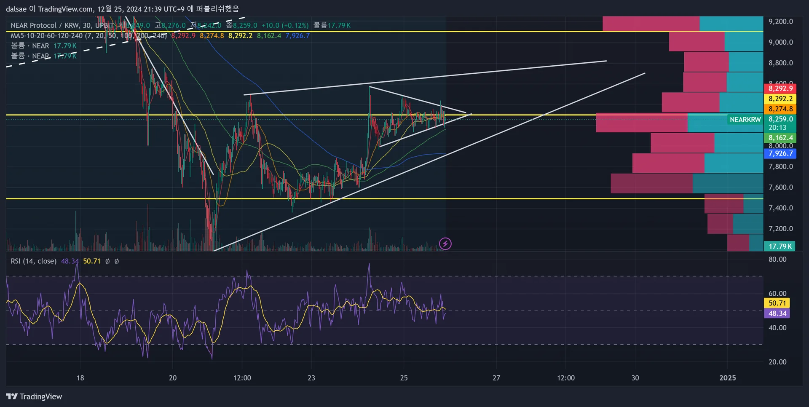The width and height of the screenshot is (809, 407).
Task: Click the green 8,162.4 price-axis label
Action: coord(780,138)
